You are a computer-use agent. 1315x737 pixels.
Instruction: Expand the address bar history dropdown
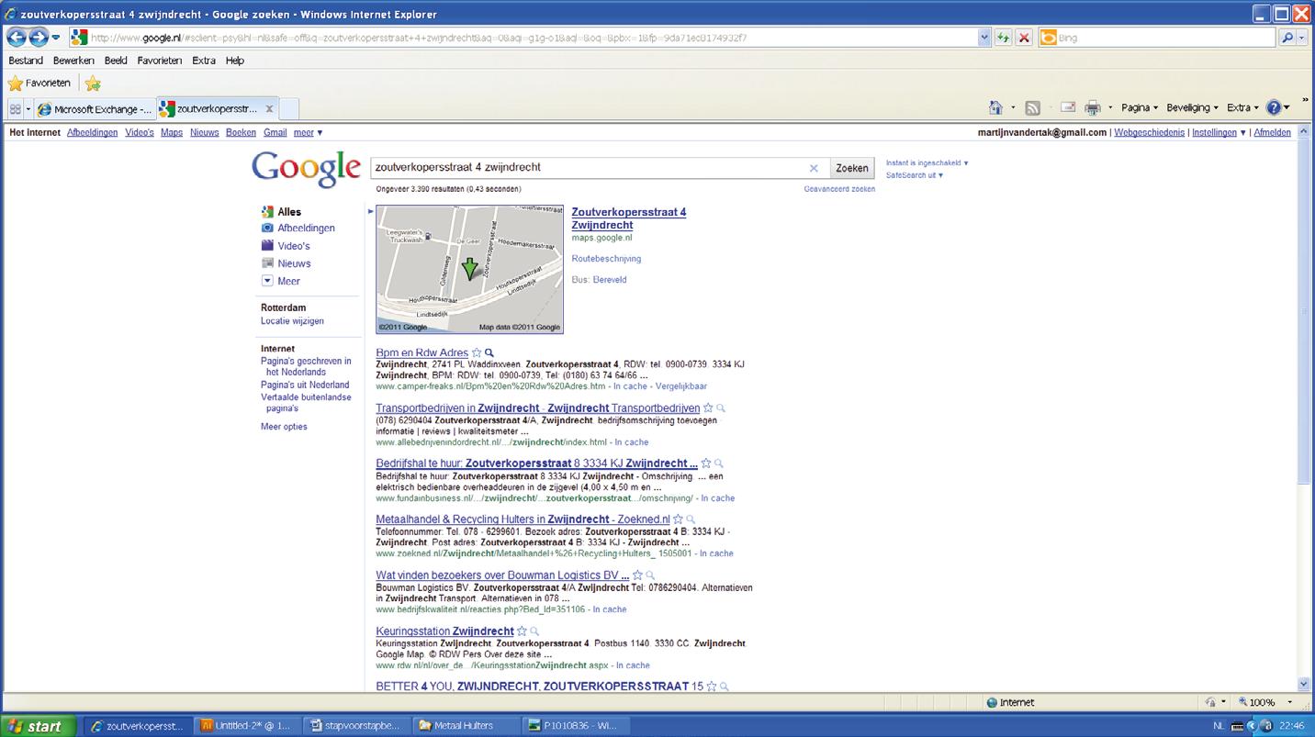click(985, 38)
